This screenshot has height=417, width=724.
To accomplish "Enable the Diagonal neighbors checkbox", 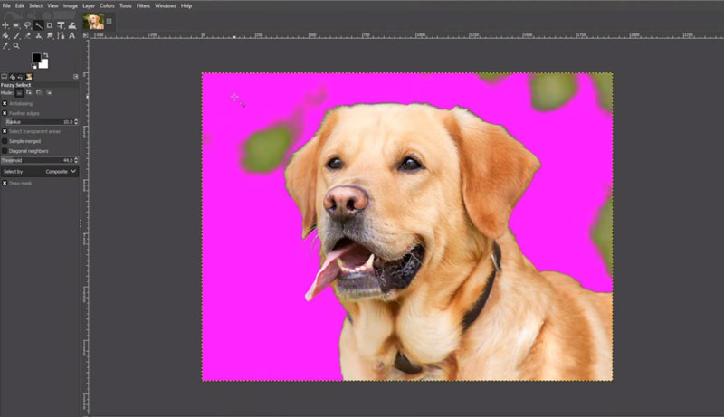I will (5, 151).
